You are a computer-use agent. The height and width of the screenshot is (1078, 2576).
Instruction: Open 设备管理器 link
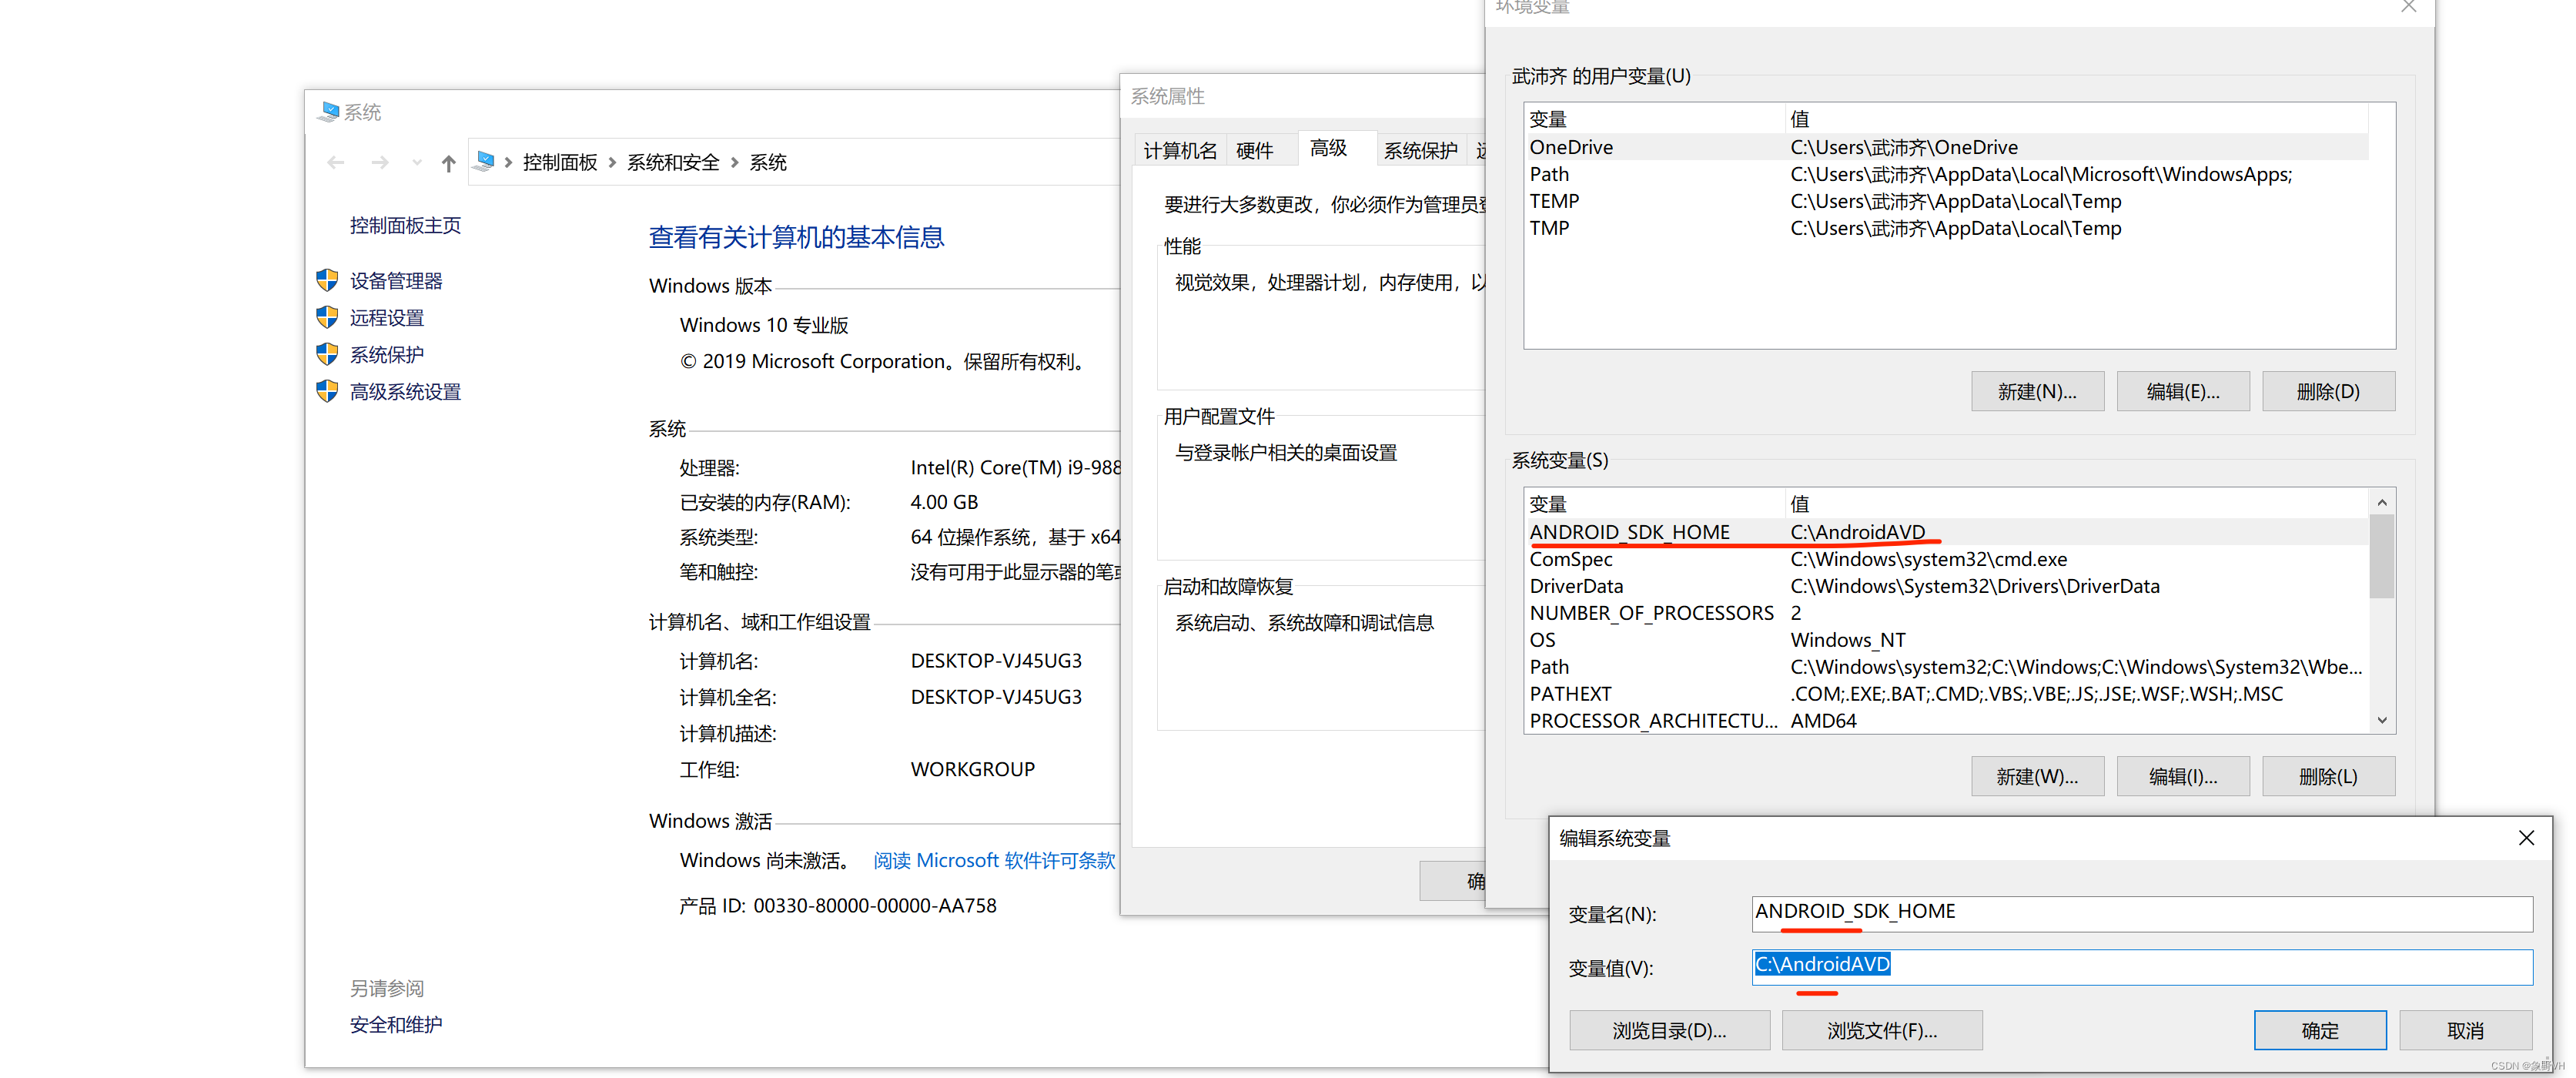pos(396,281)
